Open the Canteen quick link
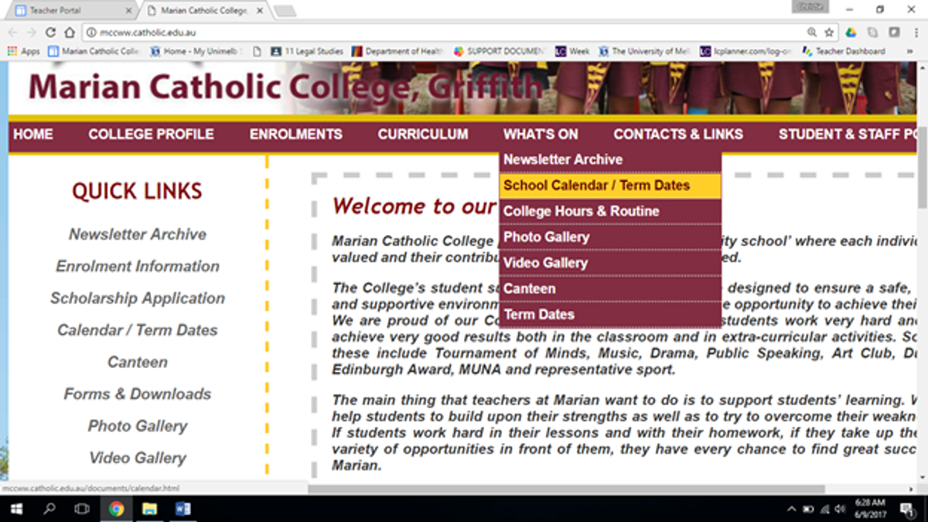 tap(138, 362)
